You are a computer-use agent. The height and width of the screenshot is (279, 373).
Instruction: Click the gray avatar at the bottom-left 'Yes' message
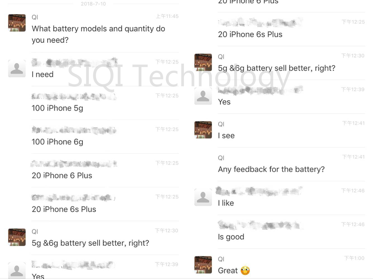(17, 270)
